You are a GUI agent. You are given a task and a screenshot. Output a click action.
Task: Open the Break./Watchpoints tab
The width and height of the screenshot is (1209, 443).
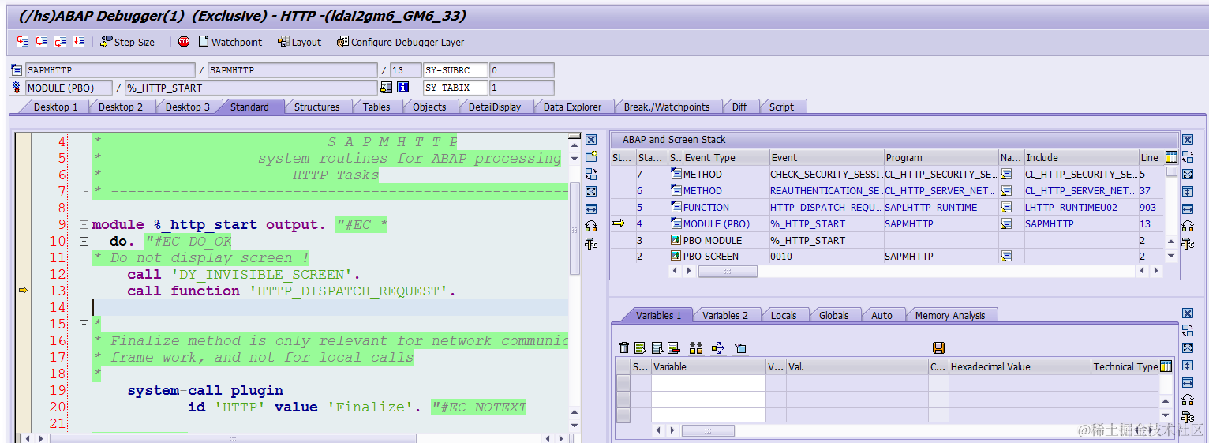coord(667,107)
